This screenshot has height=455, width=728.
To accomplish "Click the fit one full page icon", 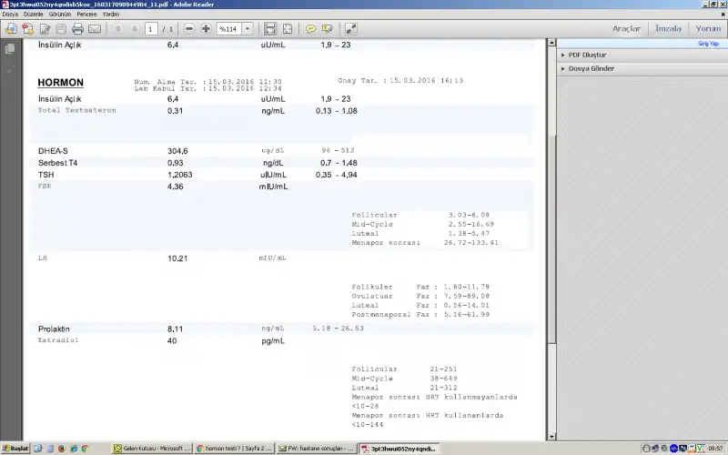I will (288, 29).
